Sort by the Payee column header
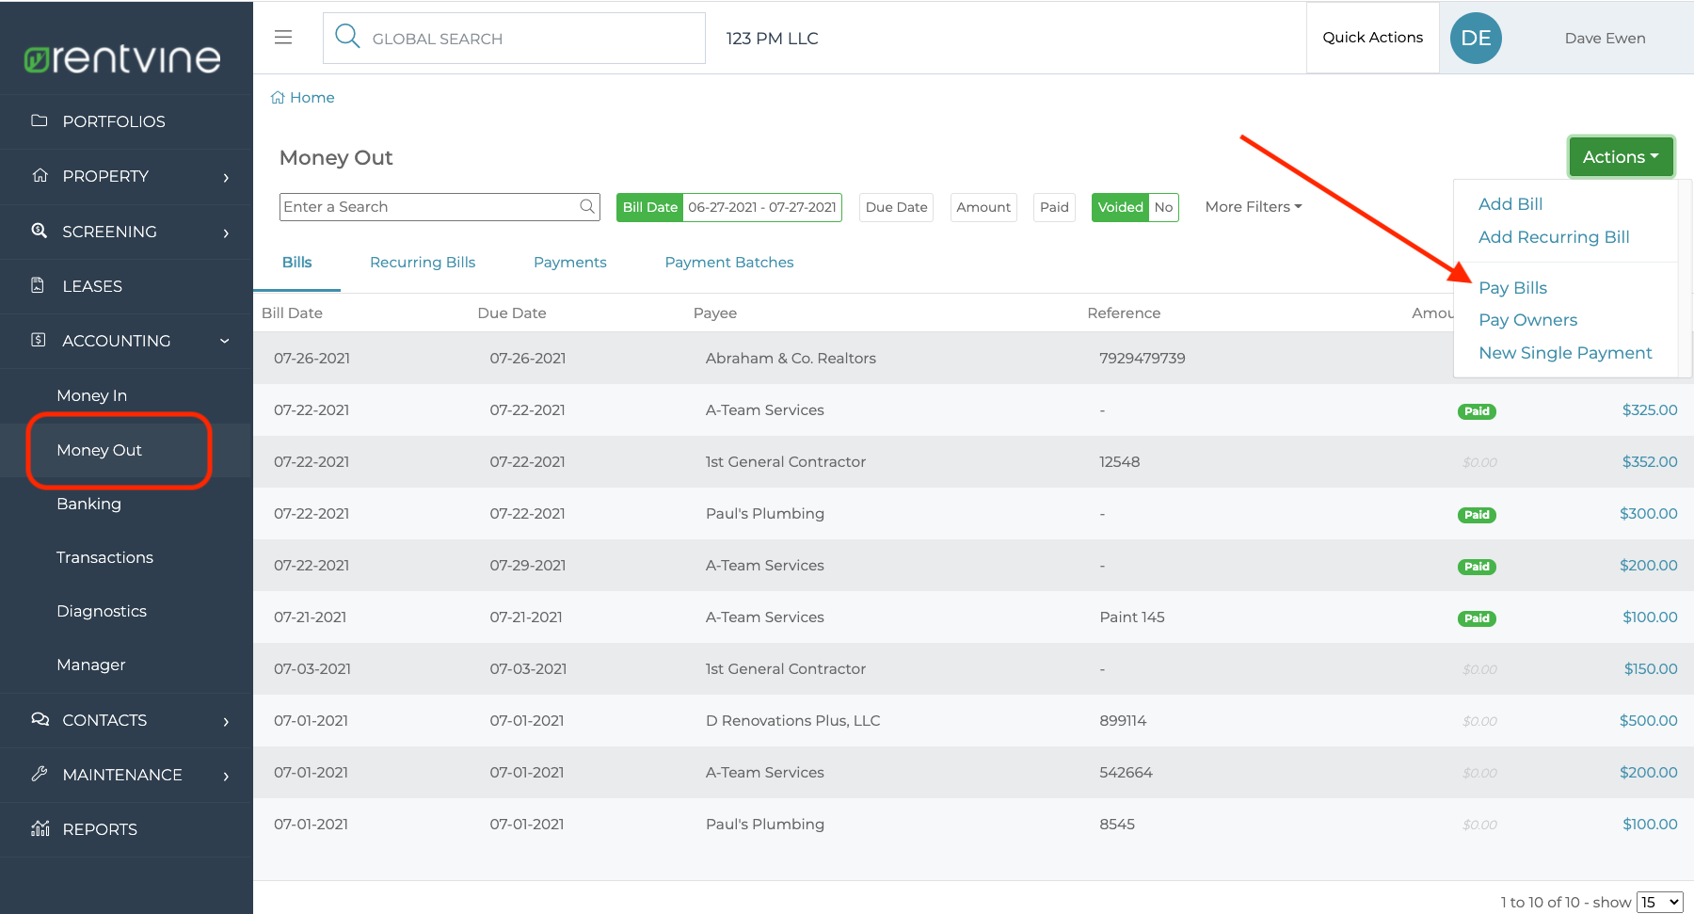The image size is (1694, 914). click(x=714, y=313)
